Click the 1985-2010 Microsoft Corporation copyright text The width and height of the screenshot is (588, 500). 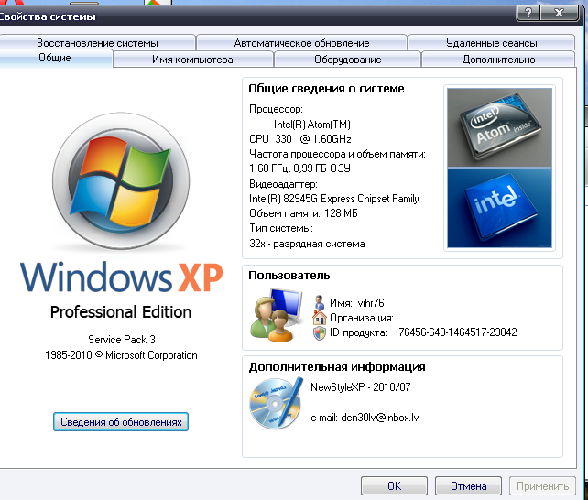click(x=121, y=355)
